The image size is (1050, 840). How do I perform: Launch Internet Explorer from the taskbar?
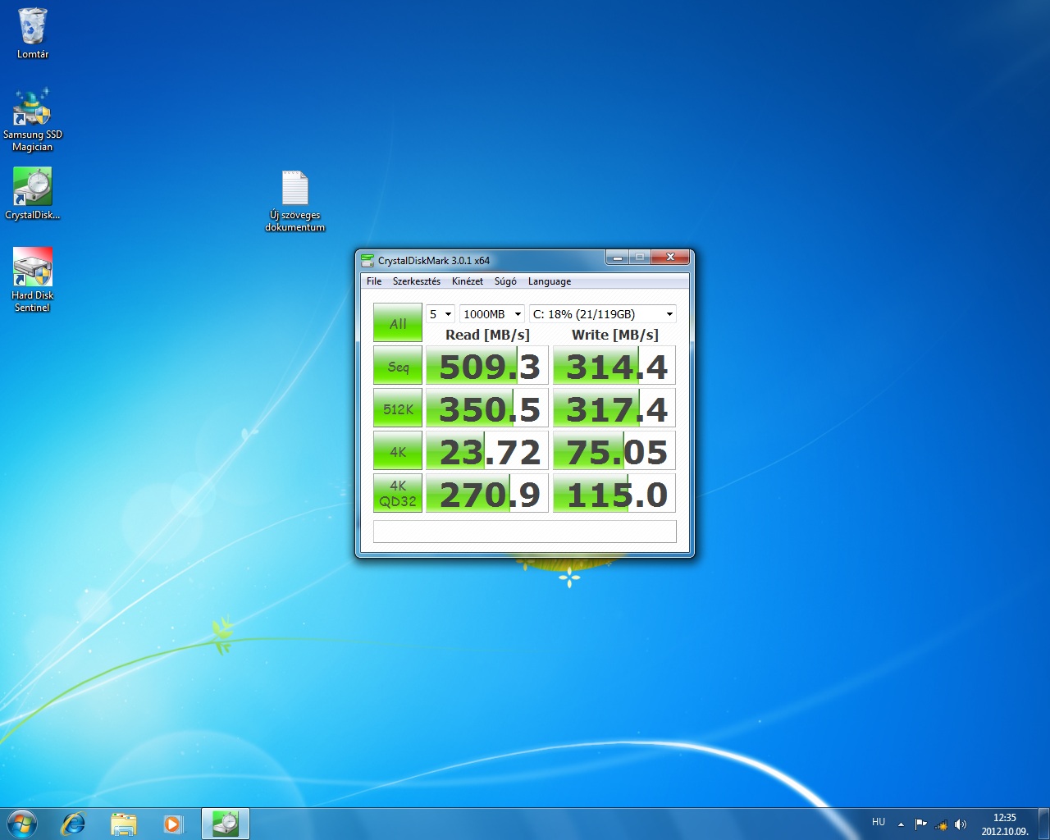(74, 824)
